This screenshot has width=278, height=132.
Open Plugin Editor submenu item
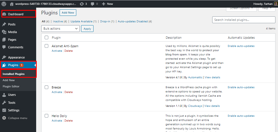pyautogui.click(x=11, y=86)
